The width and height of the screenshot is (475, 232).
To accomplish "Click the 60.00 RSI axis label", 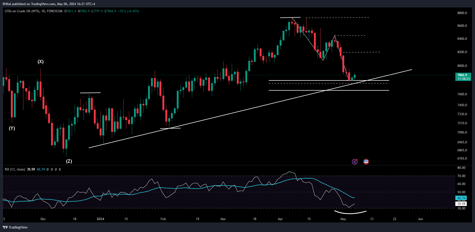I will point(461,184).
